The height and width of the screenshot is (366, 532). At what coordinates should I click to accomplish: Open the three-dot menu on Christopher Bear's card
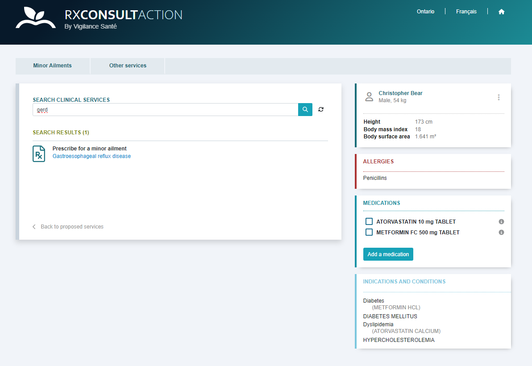(499, 97)
